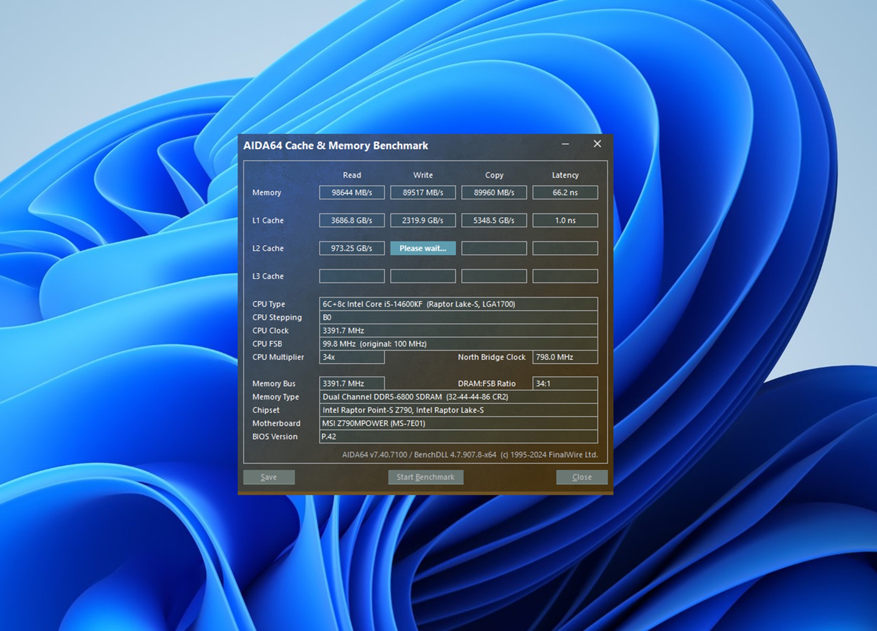
Task: Click the empty L3 Cache Read box
Action: pos(352,276)
